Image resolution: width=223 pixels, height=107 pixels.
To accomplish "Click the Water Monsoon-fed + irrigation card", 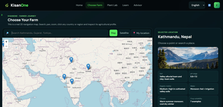I will 203,89.
